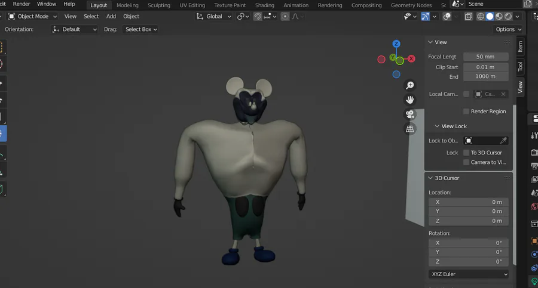Click the unlabeled red negative X axis circle
The width and height of the screenshot is (538, 288).
point(381,60)
